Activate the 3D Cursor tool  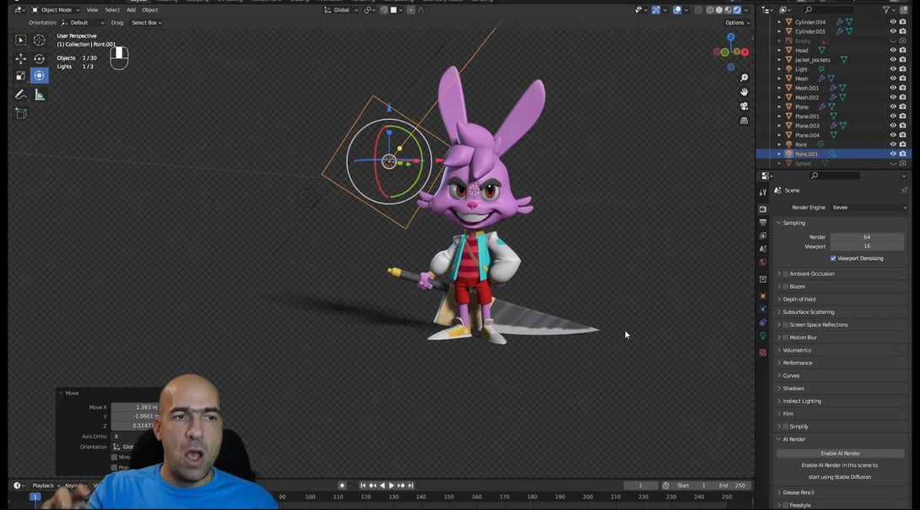pos(40,40)
